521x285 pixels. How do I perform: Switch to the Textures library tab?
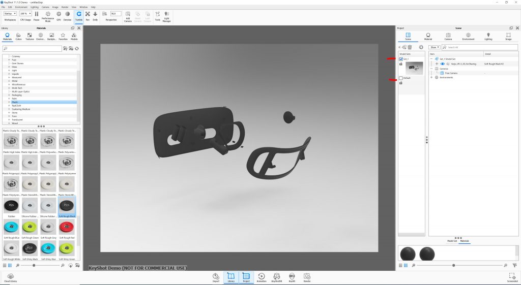[30, 36]
